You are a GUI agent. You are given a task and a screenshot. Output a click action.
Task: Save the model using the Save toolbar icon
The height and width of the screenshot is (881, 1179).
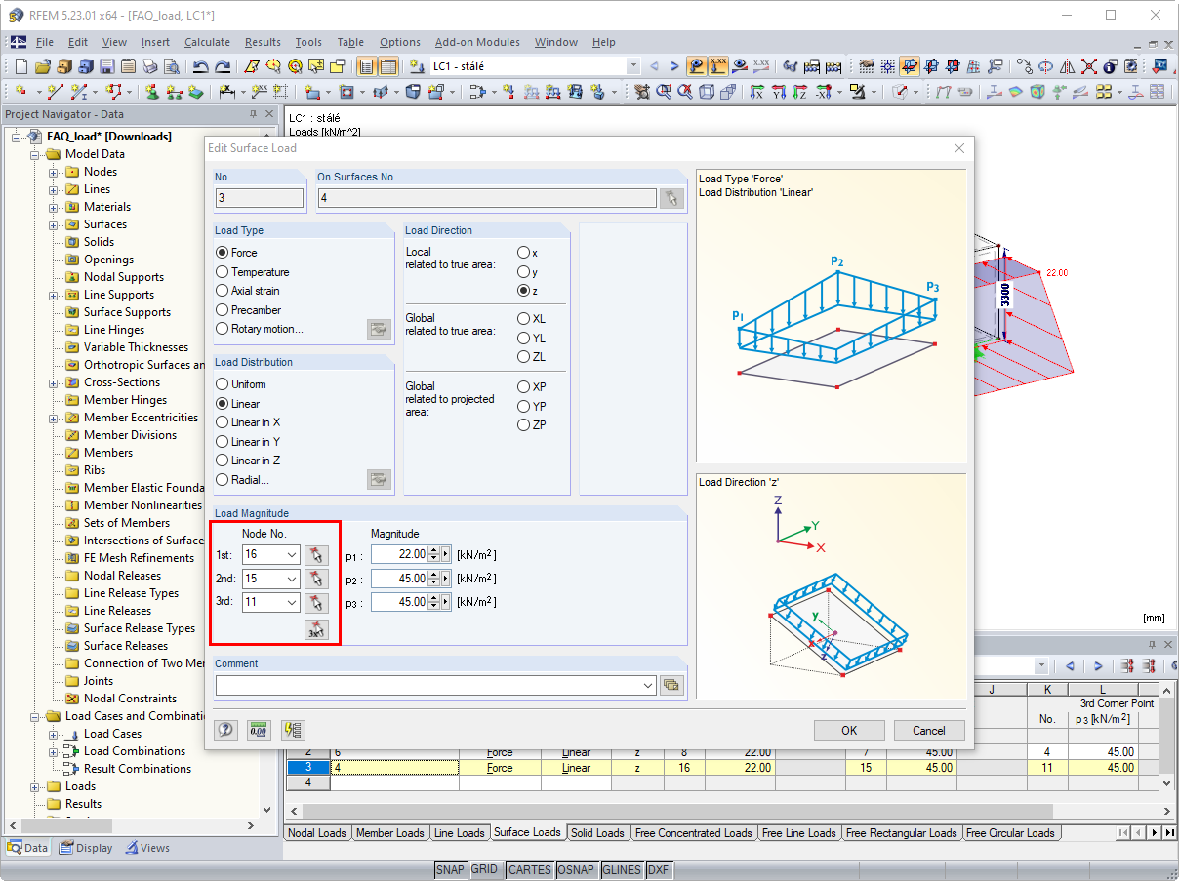click(107, 66)
